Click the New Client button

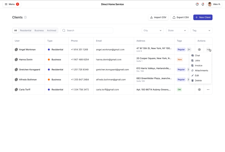pyautogui.click(x=203, y=17)
